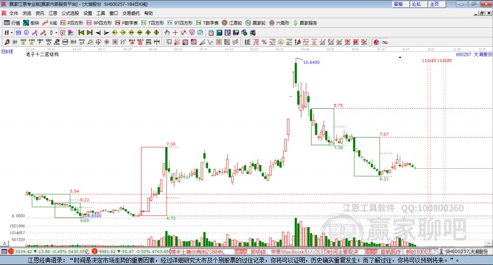Open the 公式选股 menu
493x265 pixels.
(70, 13)
